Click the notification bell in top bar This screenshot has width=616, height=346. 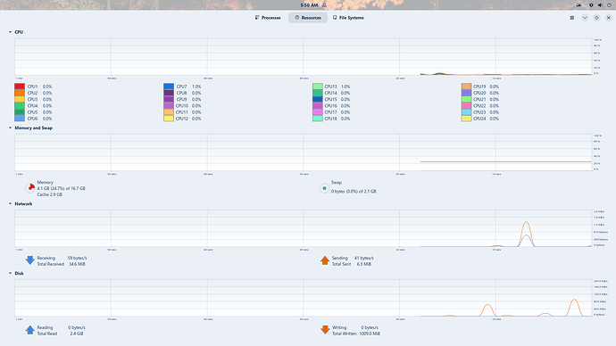pyautogui.click(x=324, y=5)
